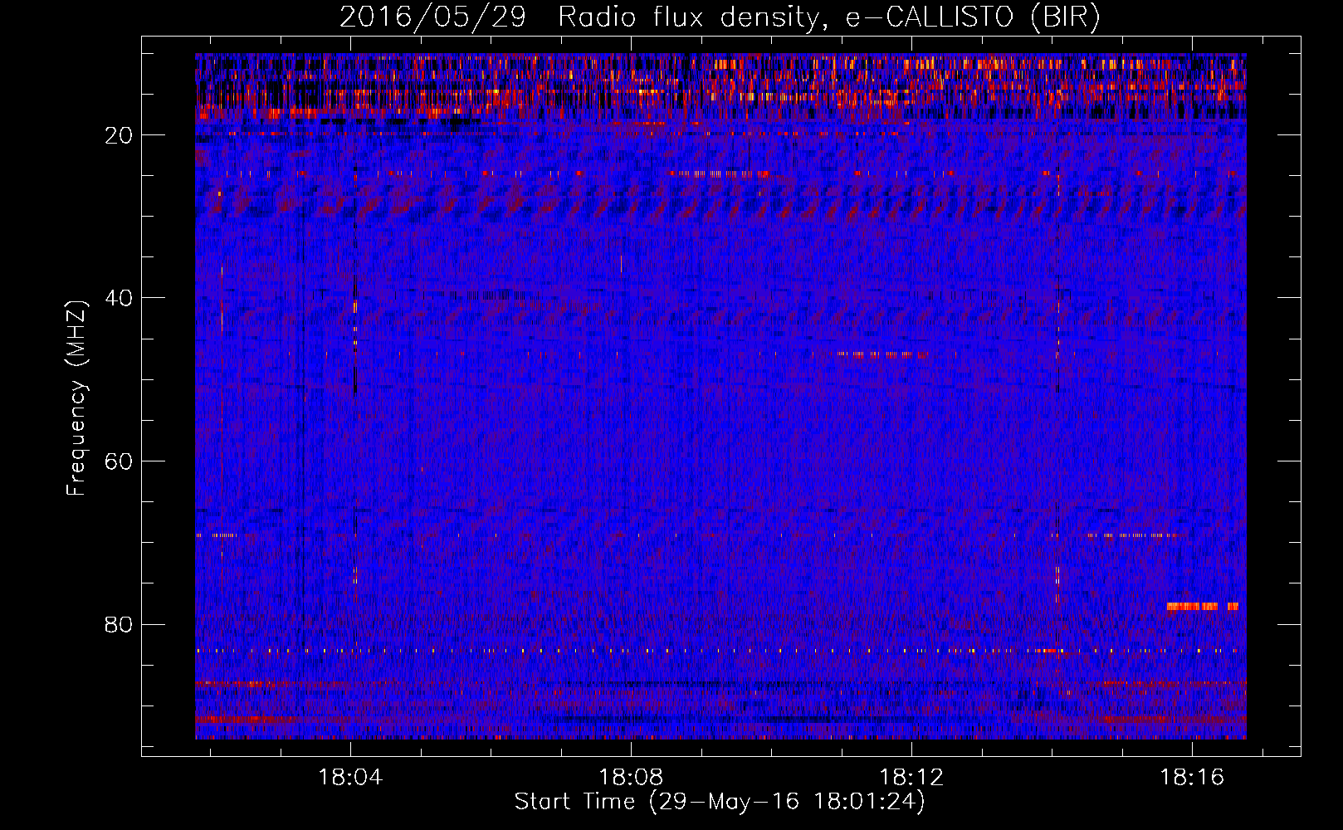Screen dimensions: 1343x830
Task: Click the '18:08' time tick label
Action: tap(631, 778)
